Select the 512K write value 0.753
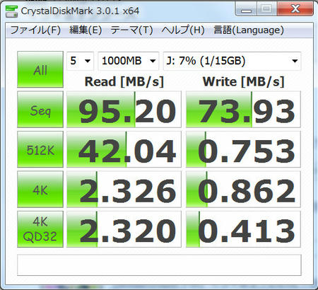The height and width of the screenshot is (290, 318). click(x=243, y=149)
